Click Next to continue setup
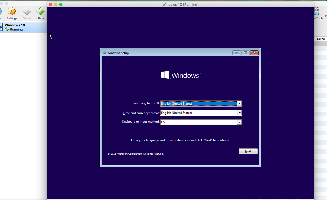The height and width of the screenshot is (200, 327). [x=248, y=151]
